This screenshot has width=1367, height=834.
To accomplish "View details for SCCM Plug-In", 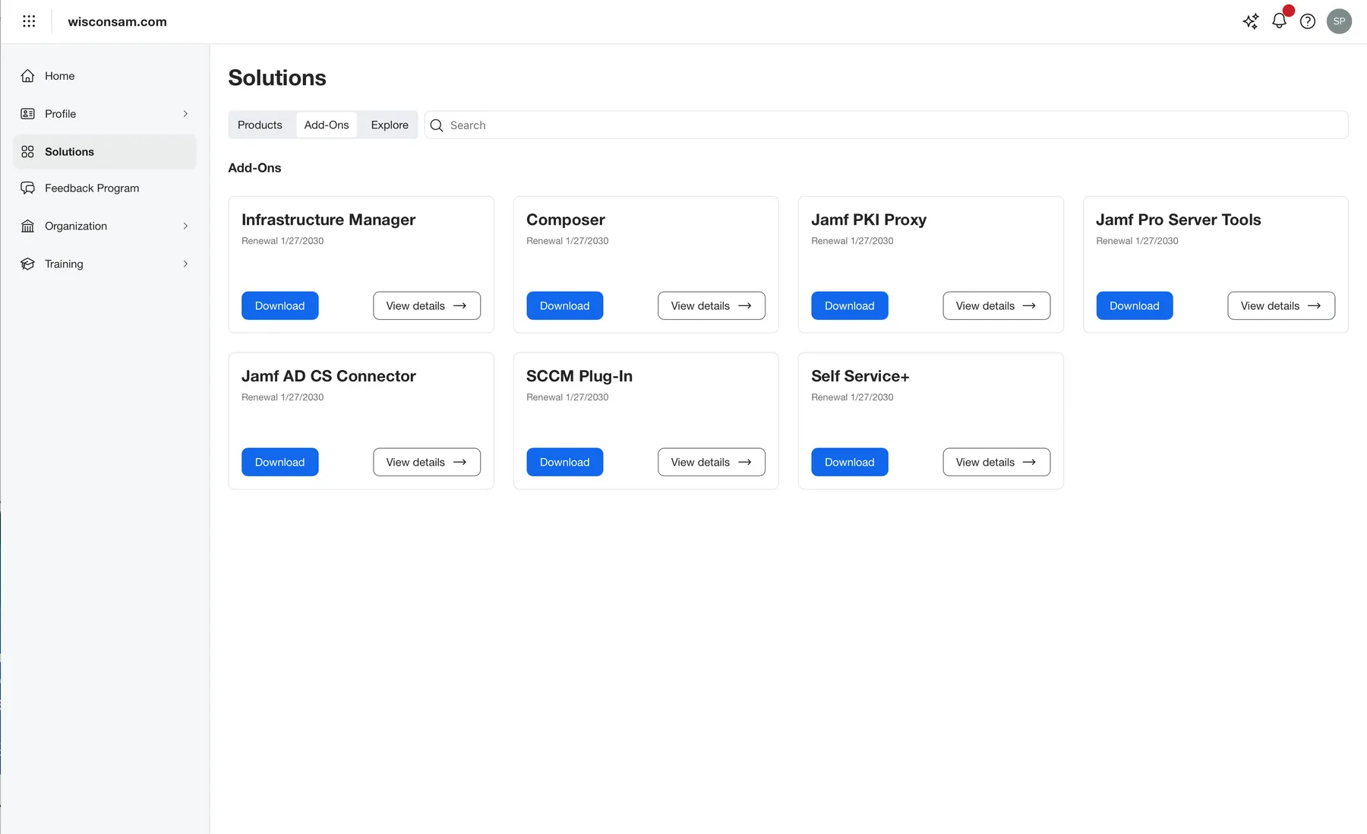I will coord(712,463).
